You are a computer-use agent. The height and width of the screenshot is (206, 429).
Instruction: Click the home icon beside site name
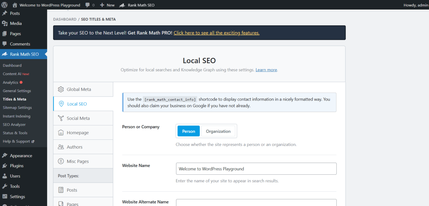click(x=15, y=5)
